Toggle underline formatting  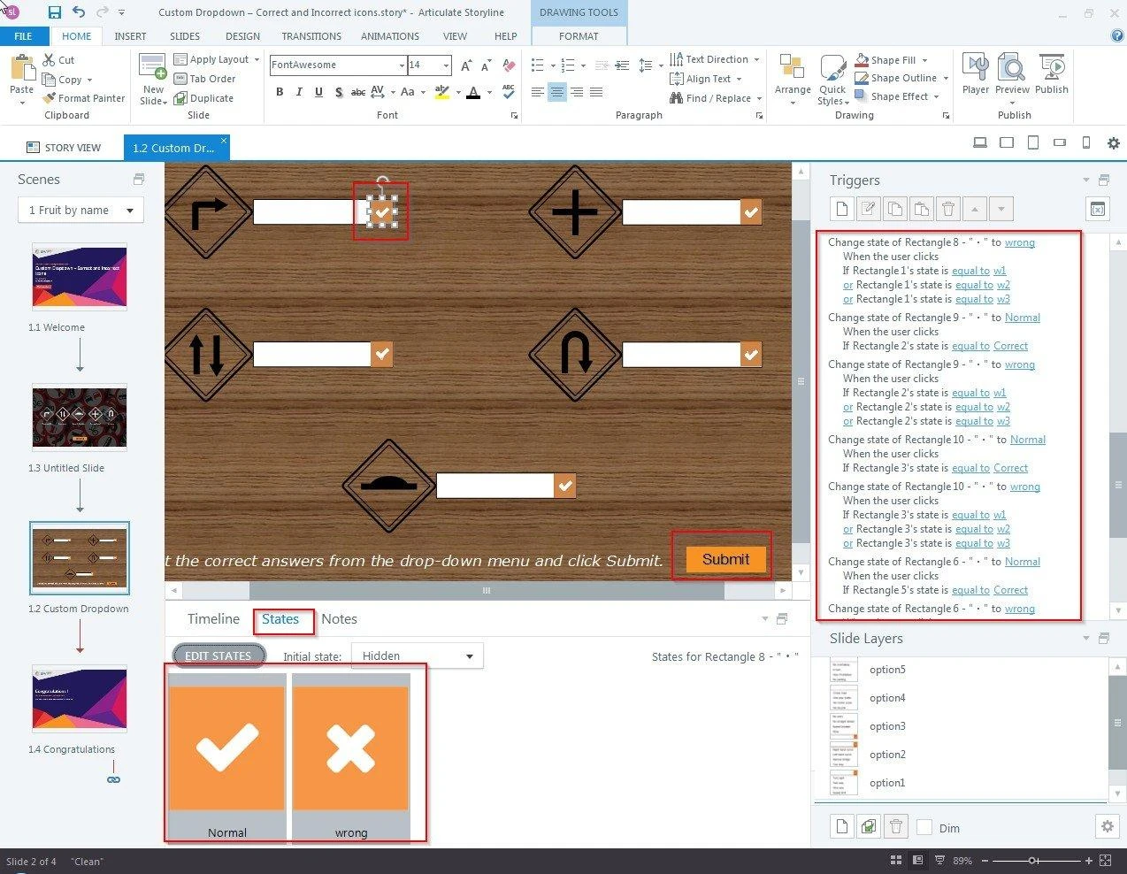(318, 92)
